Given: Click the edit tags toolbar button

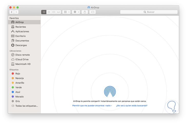Looking at the screenshot, I should 92,12.
